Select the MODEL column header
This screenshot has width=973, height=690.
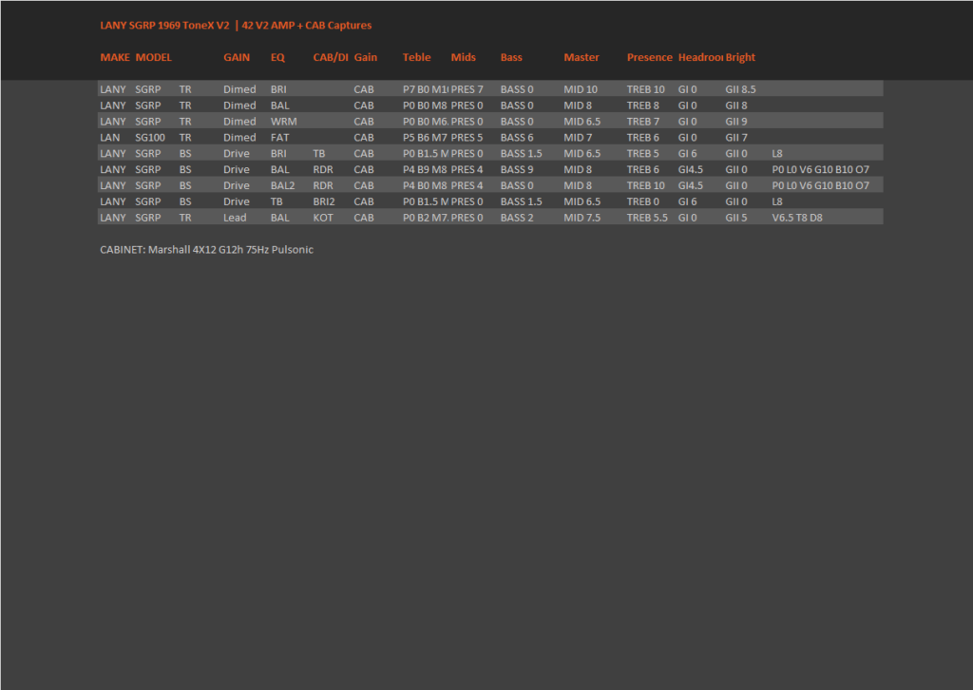click(153, 57)
